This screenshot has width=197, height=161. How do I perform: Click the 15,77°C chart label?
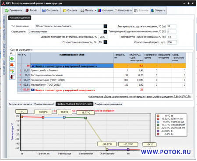(x=86, y=112)
